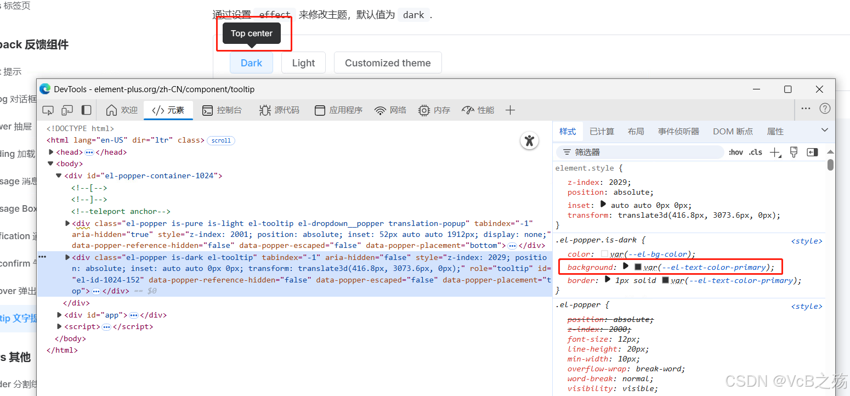Viewport: 850px width, 396px height.
Task: Open DevTools help via the question mark icon
Action: coord(825,108)
